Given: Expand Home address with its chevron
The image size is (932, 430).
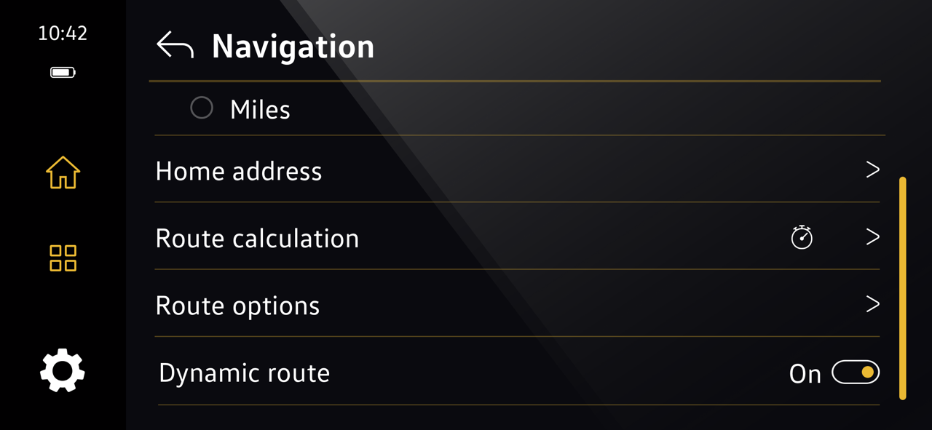Looking at the screenshot, I should pyautogui.click(x=872, y=170).
